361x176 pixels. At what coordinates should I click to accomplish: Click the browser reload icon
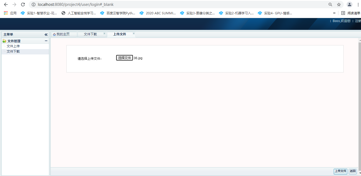23,5
